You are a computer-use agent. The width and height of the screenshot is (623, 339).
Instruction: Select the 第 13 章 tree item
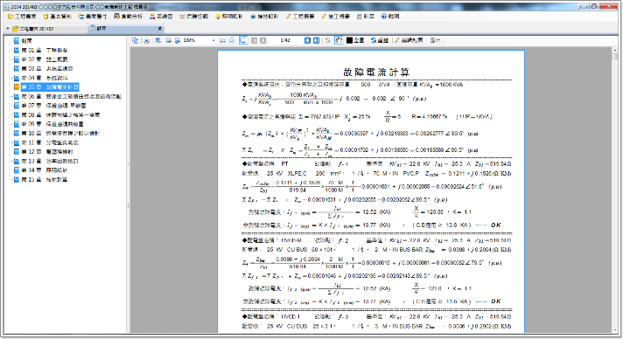[50, 161]
